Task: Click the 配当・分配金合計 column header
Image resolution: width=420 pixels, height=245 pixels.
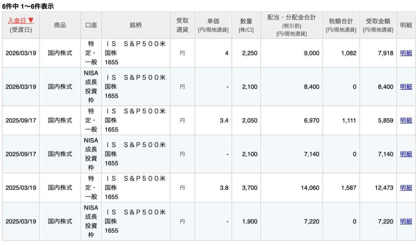Action: point(292,25)
